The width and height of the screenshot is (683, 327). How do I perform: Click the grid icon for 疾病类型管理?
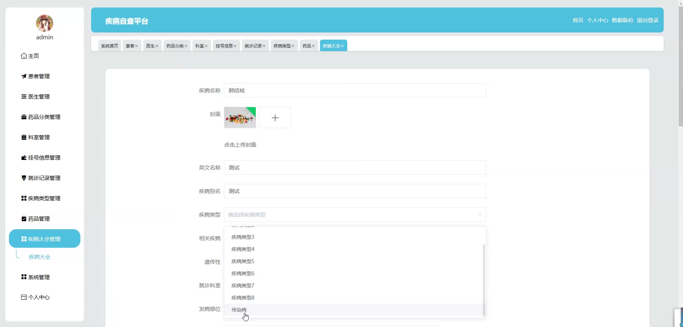point(24,198)
